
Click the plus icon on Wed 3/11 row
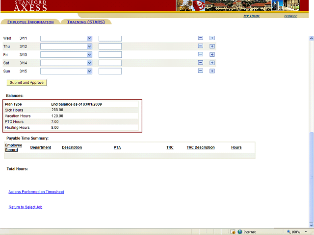click(x=212, y=38)
